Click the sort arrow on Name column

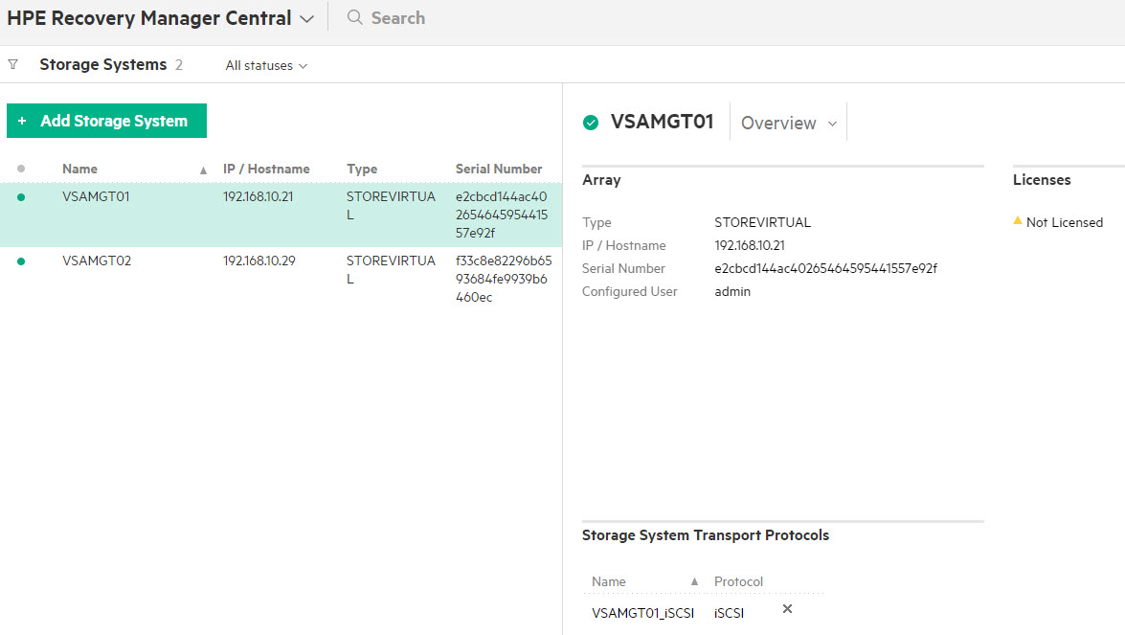click(202, 169)
